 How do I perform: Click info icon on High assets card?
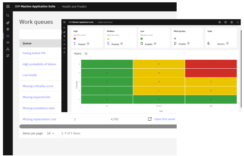point(88,44)
